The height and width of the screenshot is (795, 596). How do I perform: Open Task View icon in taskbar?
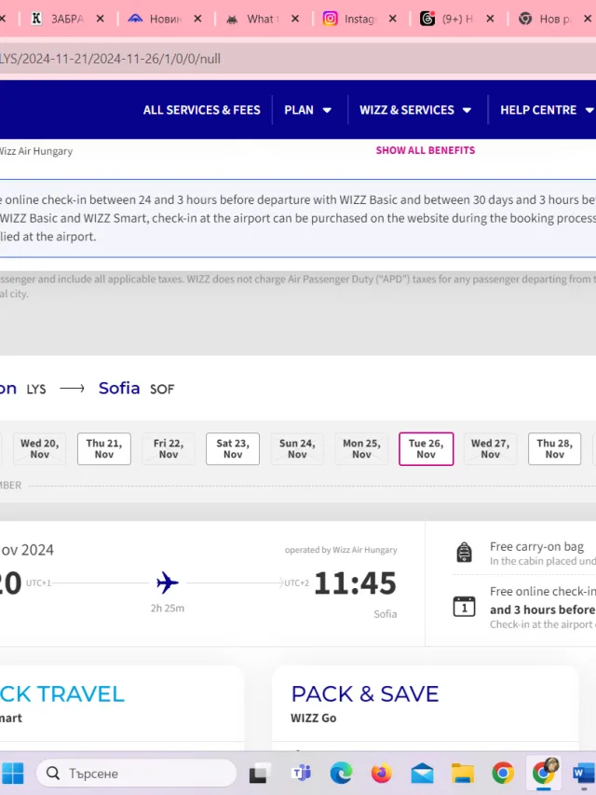click(x=260, y=774)
